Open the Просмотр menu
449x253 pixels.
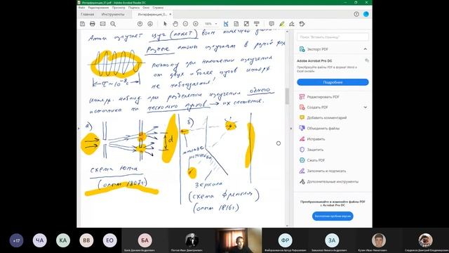pos(119,8)
